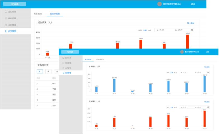Click 07-07 blue bar in 收费情况 chart
The image size is (219, 134).
pos(204,84)
